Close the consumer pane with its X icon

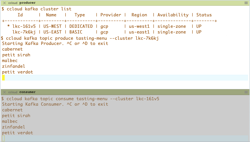pyautogui.click(x=4, y=92)
